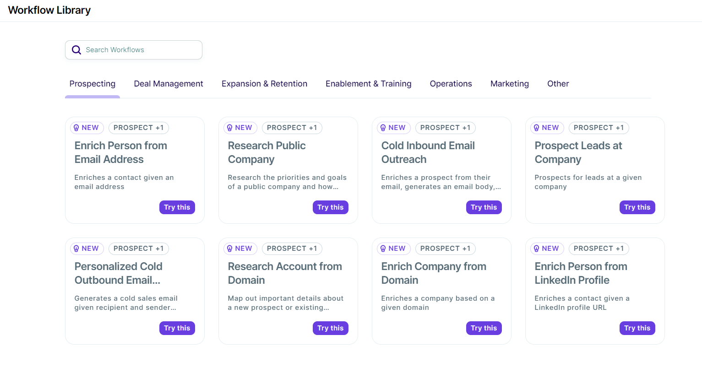The width and height of the screenshot is (702, 373).
Task: Click the Research Account from Domain title
Action: click(285, 273)
